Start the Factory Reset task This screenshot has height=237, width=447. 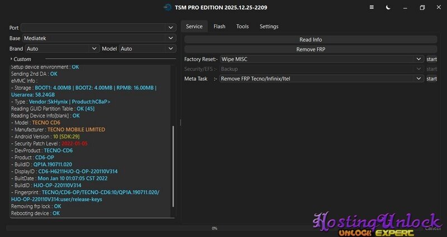pyautogui.click(x=431, y=59)
